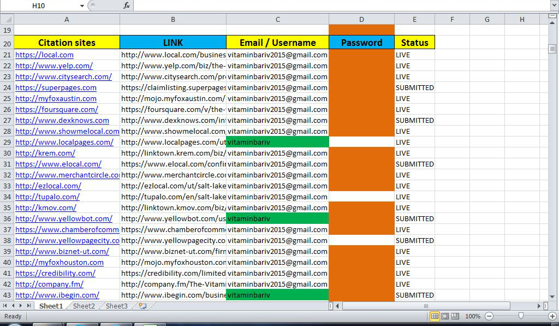The image size is (559, 326).
Task: Expand the formula bar with the chevron at its right end
Action: [x=555, y=4]
